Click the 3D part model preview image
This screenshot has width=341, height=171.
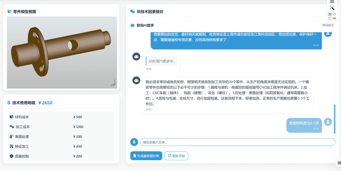point(62,53)
